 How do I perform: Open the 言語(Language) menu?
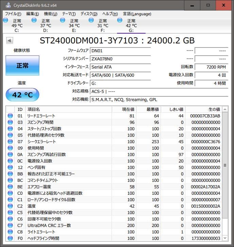click(137, 14)
